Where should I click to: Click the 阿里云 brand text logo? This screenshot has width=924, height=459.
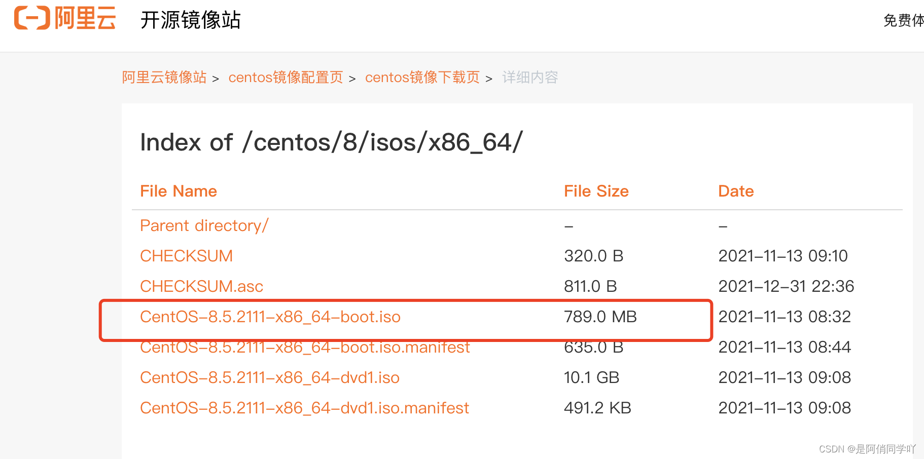point(85,18)
